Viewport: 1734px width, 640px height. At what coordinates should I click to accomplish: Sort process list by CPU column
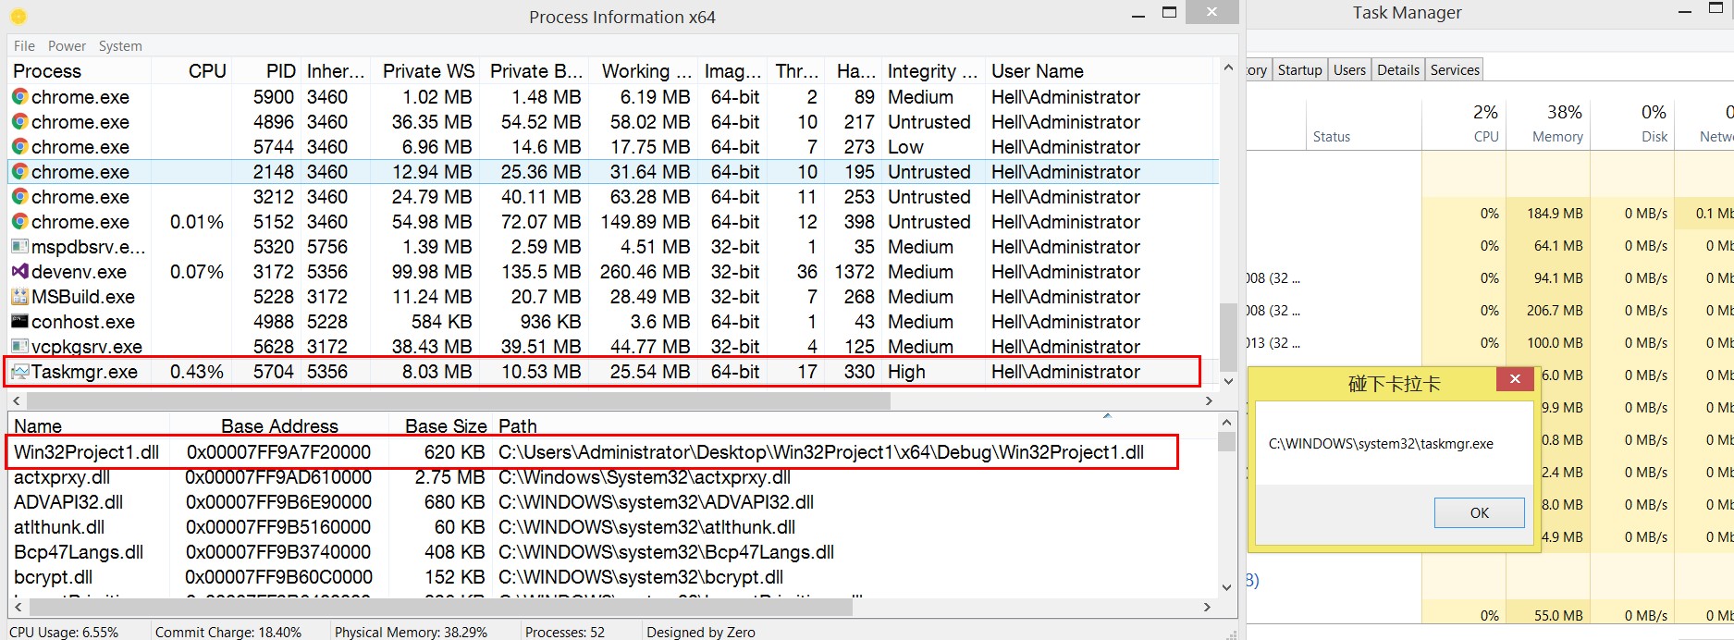(x=191, y=71)
